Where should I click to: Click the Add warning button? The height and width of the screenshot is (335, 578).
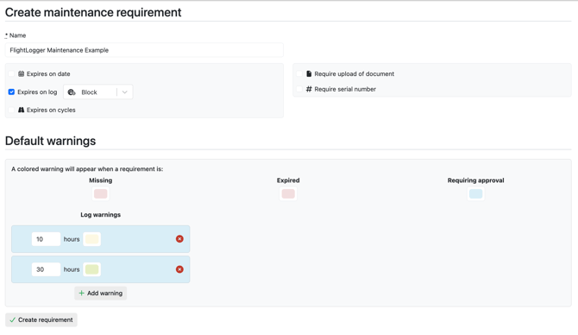(101, 293)
